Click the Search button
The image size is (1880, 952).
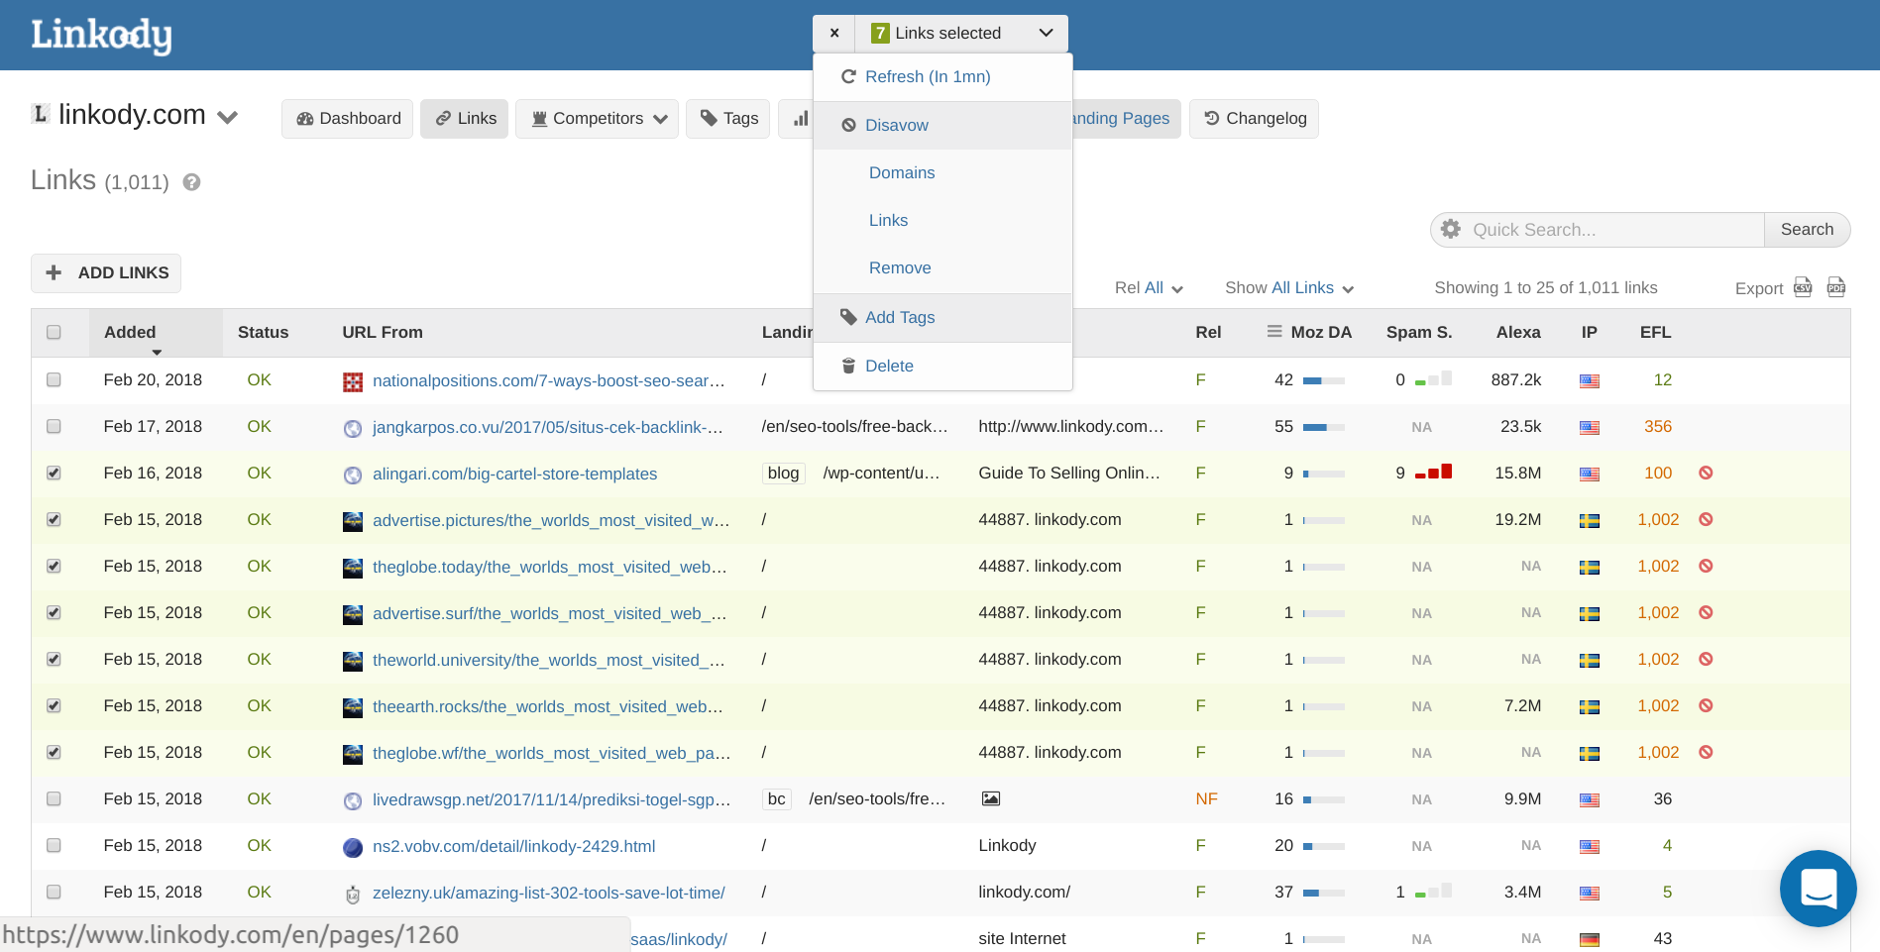[x=1807, y=229]
